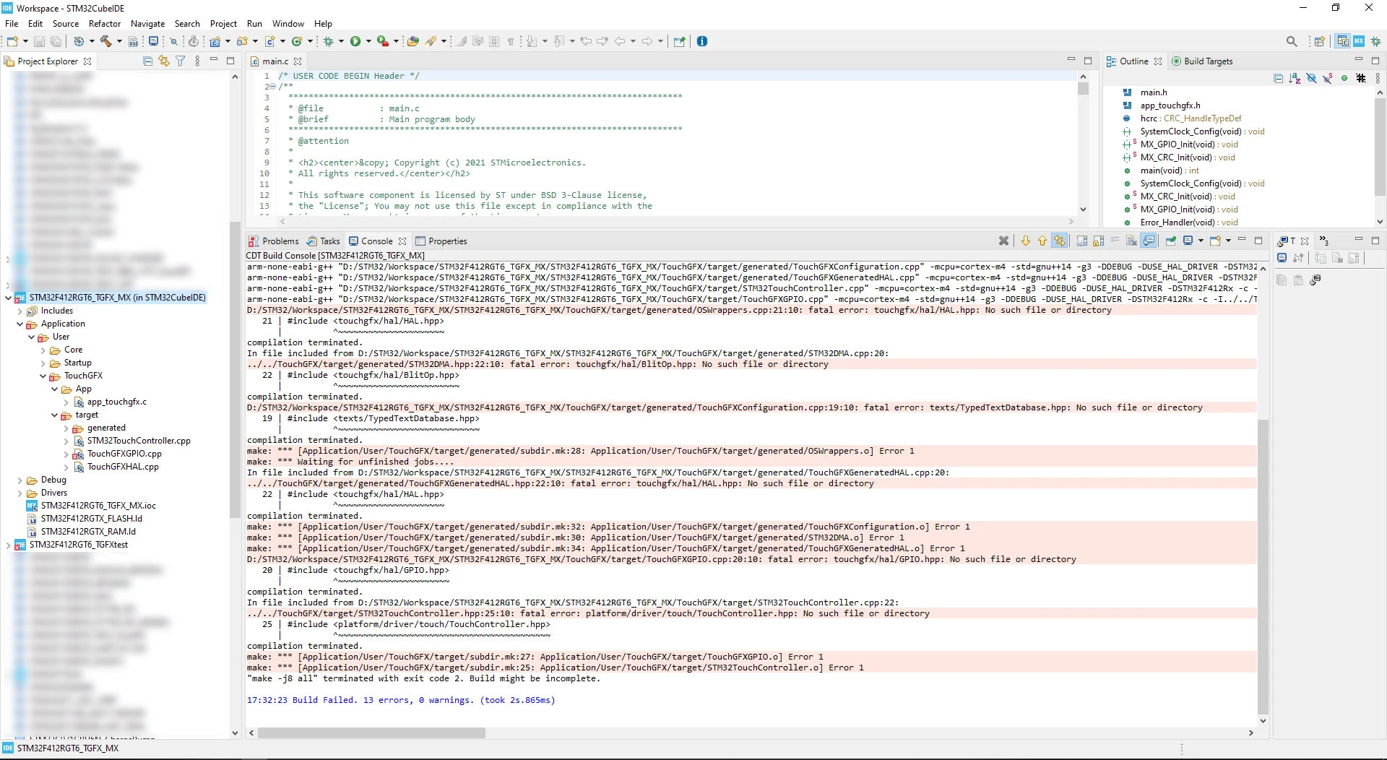
Task: Switch to the Tasks tab
Action: click(323, 241)
